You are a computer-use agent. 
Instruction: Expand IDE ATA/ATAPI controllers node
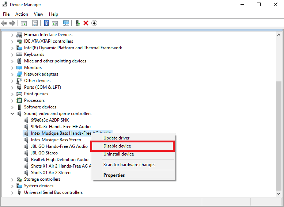point(12,42)
